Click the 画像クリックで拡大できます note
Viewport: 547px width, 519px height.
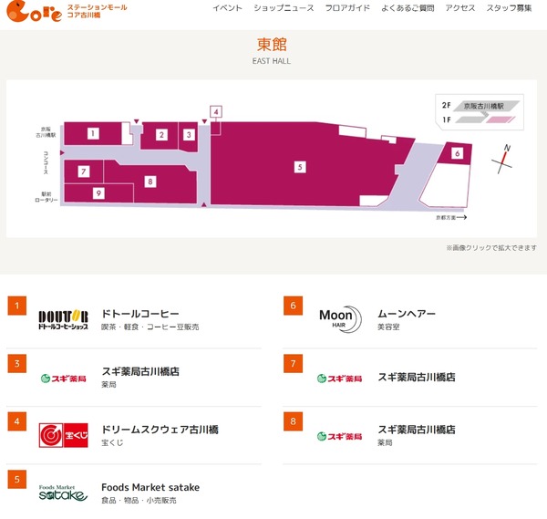491,248
